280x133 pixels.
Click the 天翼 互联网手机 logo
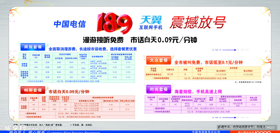tap(151, 22)
